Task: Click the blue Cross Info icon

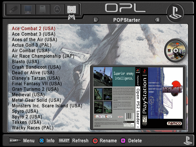Action: pos(41,141)
